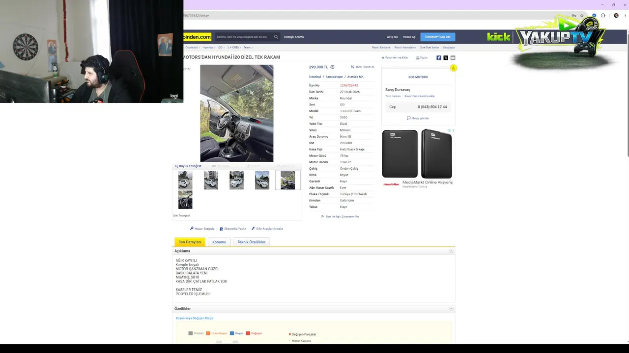Select second thumbnail in the first row
This screenshot has height=353, width=629.
click(211, 180)
